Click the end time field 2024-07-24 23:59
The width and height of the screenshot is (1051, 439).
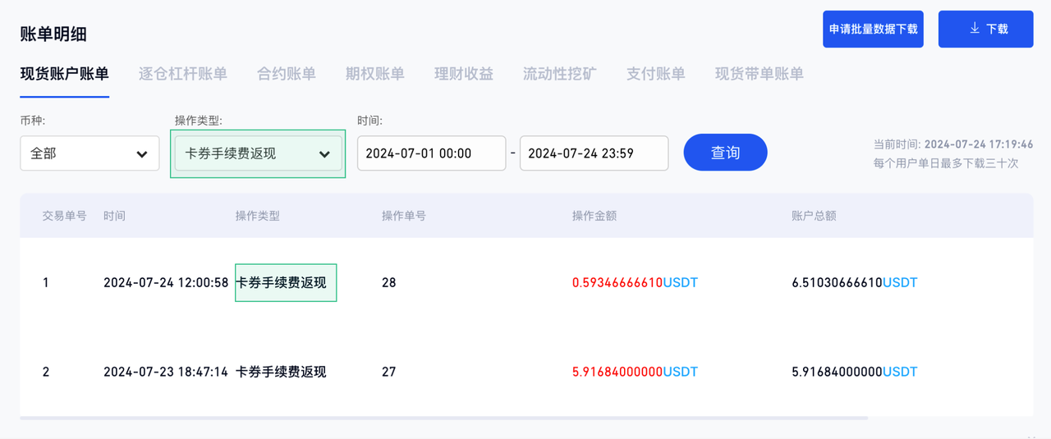pos(594,153)
